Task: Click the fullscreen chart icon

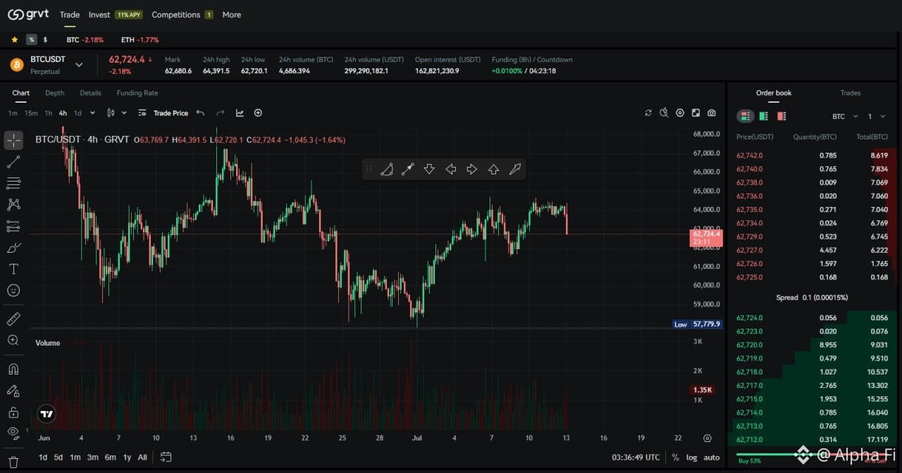Action: click(696, 113)
